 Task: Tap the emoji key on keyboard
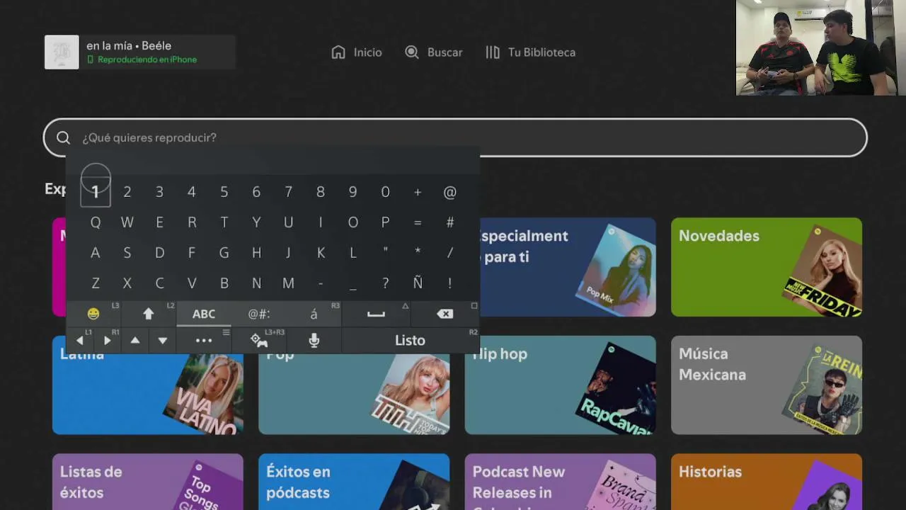point(93,314)
